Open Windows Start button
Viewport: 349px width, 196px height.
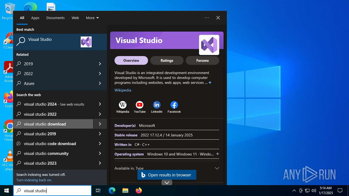pos(7,191)
